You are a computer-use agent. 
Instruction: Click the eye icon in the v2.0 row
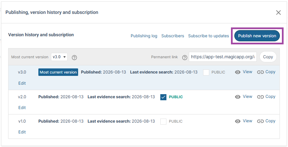coord(238,97)
